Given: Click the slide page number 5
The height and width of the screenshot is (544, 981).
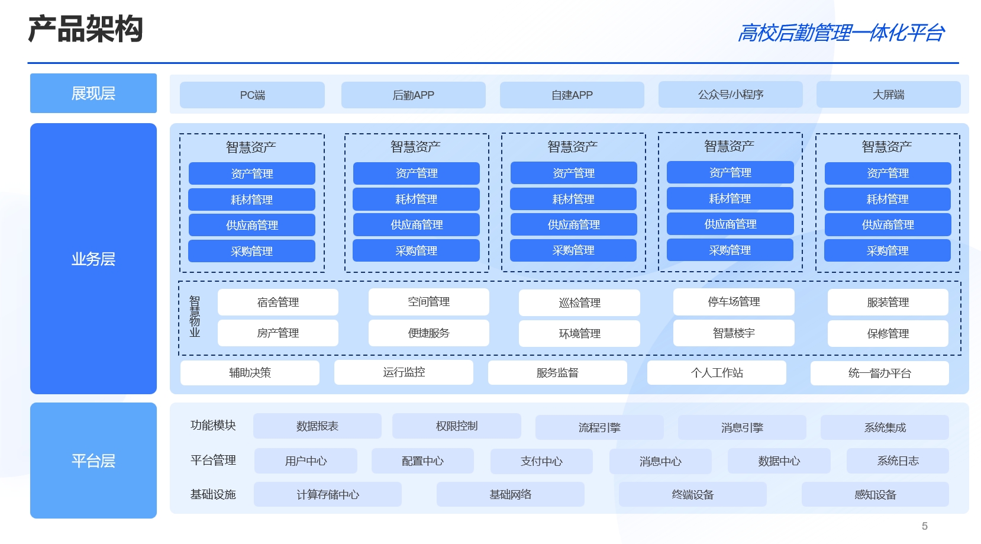Looking at the screenshot, I should point(925,526).
